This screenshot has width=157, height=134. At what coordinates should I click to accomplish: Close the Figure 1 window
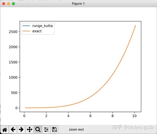coord(4,4)
